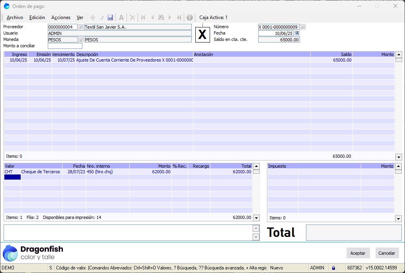Open the Moneda lookup magnifier icon
Viewport: 405px width, 273px height.
point(81,40)
